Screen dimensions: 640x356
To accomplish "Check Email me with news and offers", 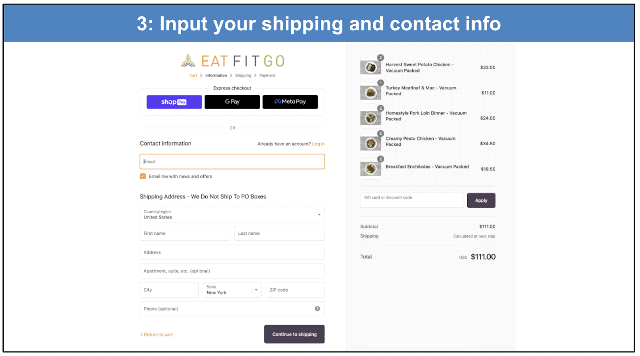I will [x=143, y=176].
